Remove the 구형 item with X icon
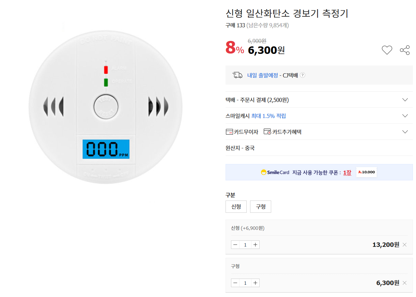416x297 pixels. point(405,283)
